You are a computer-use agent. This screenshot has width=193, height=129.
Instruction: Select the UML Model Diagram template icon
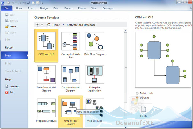[x=71, y=108]
